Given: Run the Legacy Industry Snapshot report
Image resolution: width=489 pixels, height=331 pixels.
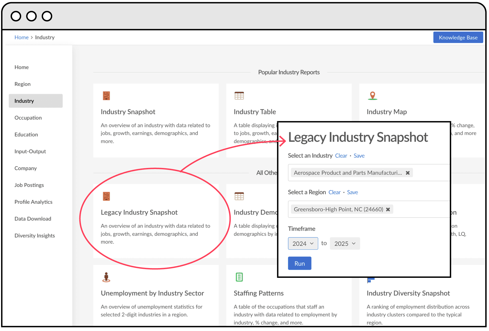Looking at the screenshot, I should click(299, 263).
